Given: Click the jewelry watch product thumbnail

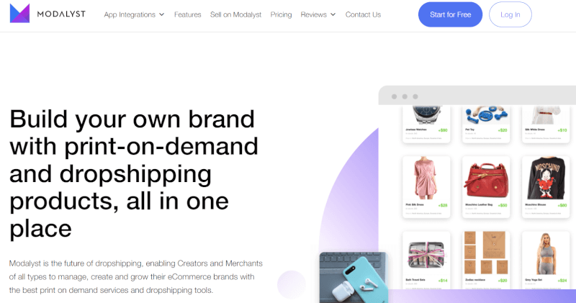Looking at the screenshot, I should [426, 115].
